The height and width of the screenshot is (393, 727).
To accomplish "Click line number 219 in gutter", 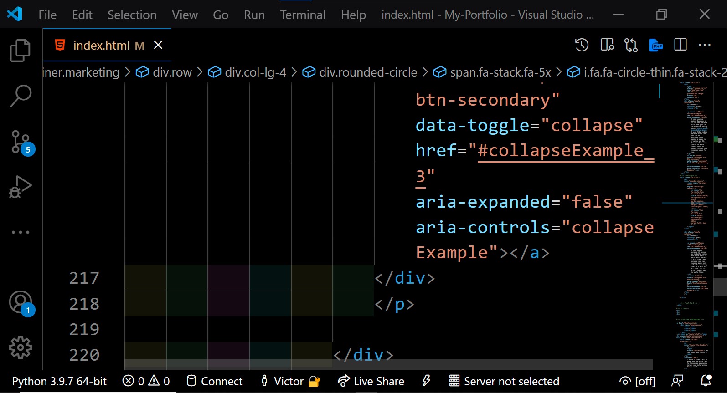I will (x=84, y=329).
